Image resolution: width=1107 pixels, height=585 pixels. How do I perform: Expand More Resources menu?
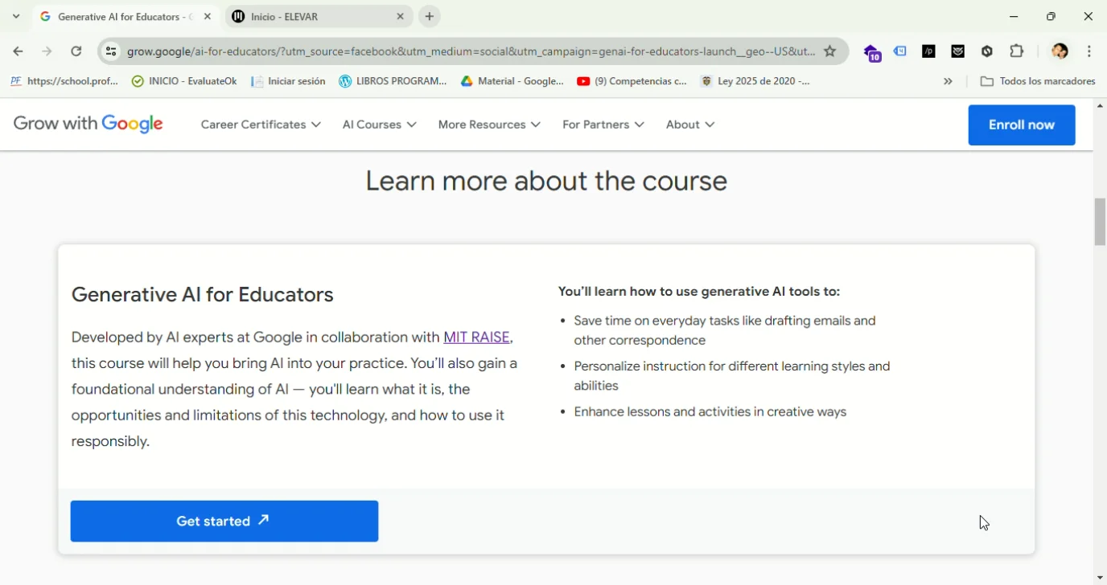pyautogui.click(x=489, y=125)
